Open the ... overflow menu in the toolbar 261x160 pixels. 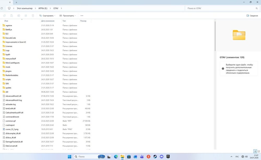pos(82,16)
